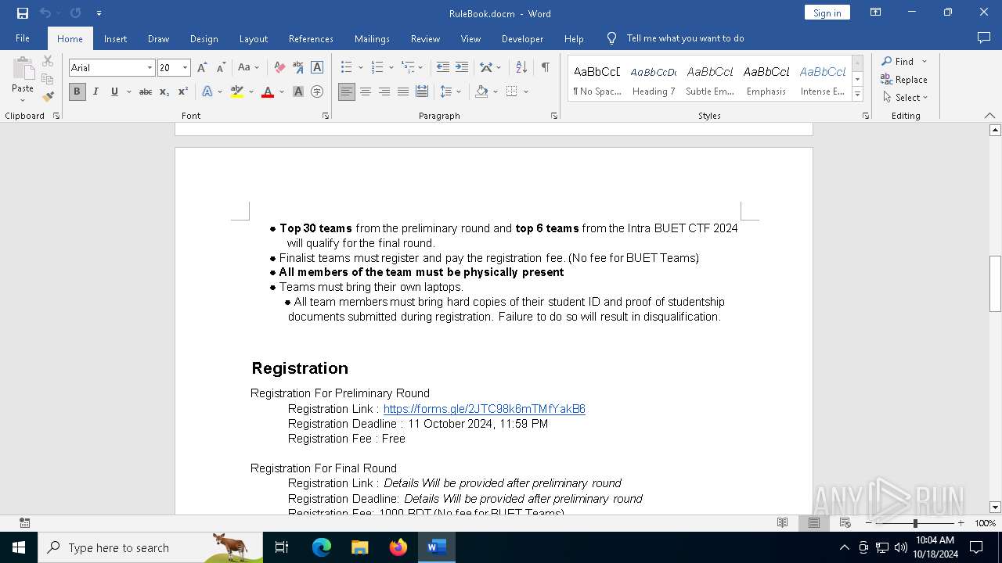Click the zoom slider handle
Viewport: 1002px width, 563px height.
[x=915, y=523]
